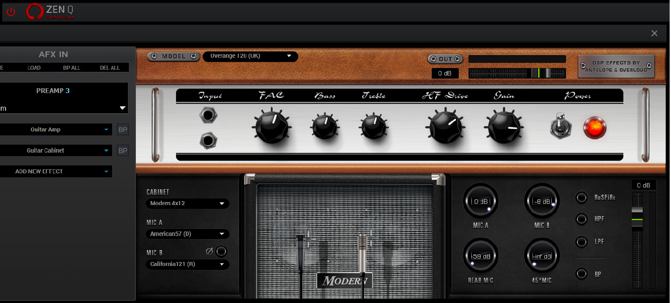
Task: Click the lower Input jack
Action: [208, 141]
